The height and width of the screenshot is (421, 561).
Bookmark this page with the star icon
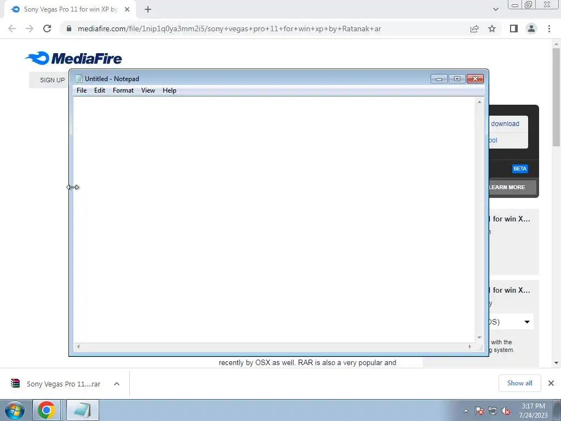492,29
